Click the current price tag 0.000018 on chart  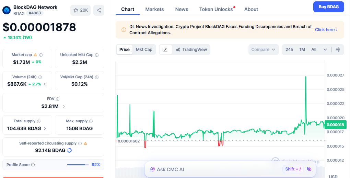point(335,125)
